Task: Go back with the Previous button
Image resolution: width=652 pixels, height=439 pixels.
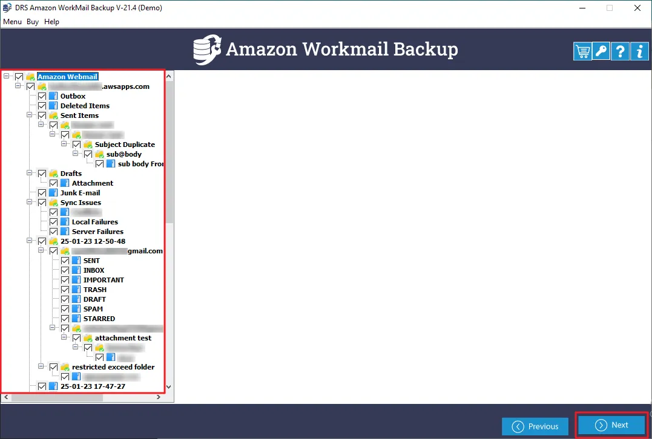Action: point(535,426)
